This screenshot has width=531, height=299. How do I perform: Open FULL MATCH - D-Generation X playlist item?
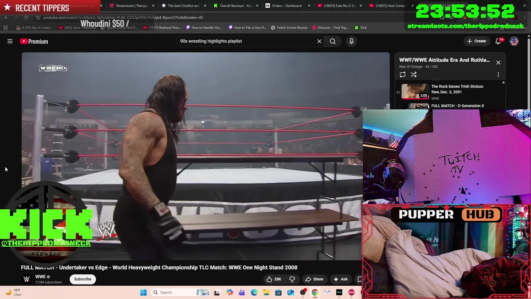coord(458,106)
